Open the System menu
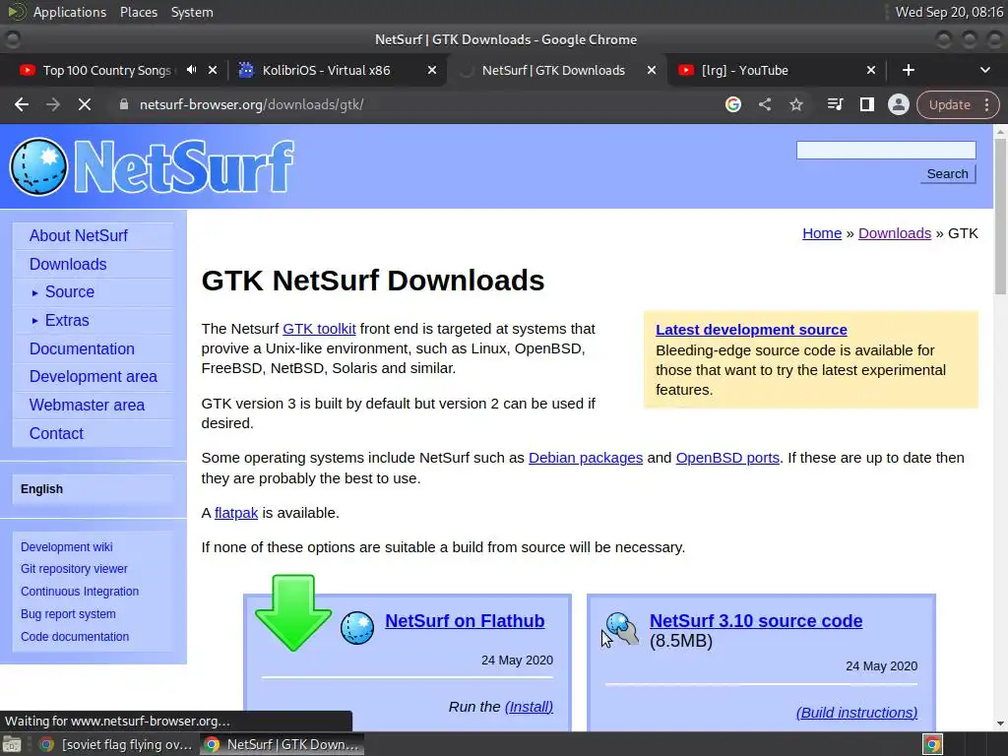 pos(192,12)
